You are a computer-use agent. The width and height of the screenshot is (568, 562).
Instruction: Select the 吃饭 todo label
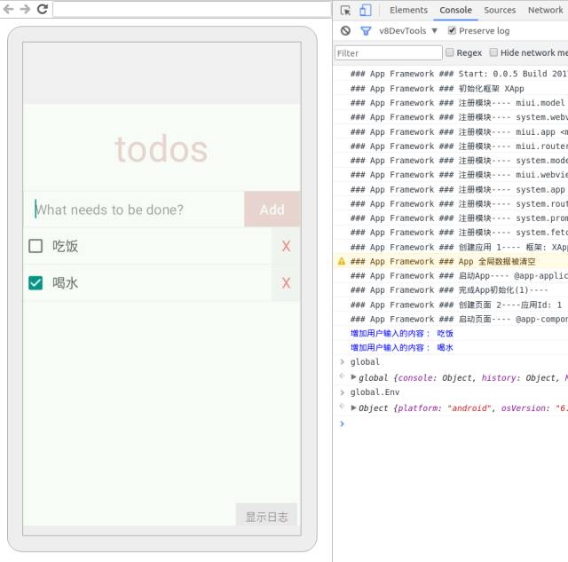65,247
